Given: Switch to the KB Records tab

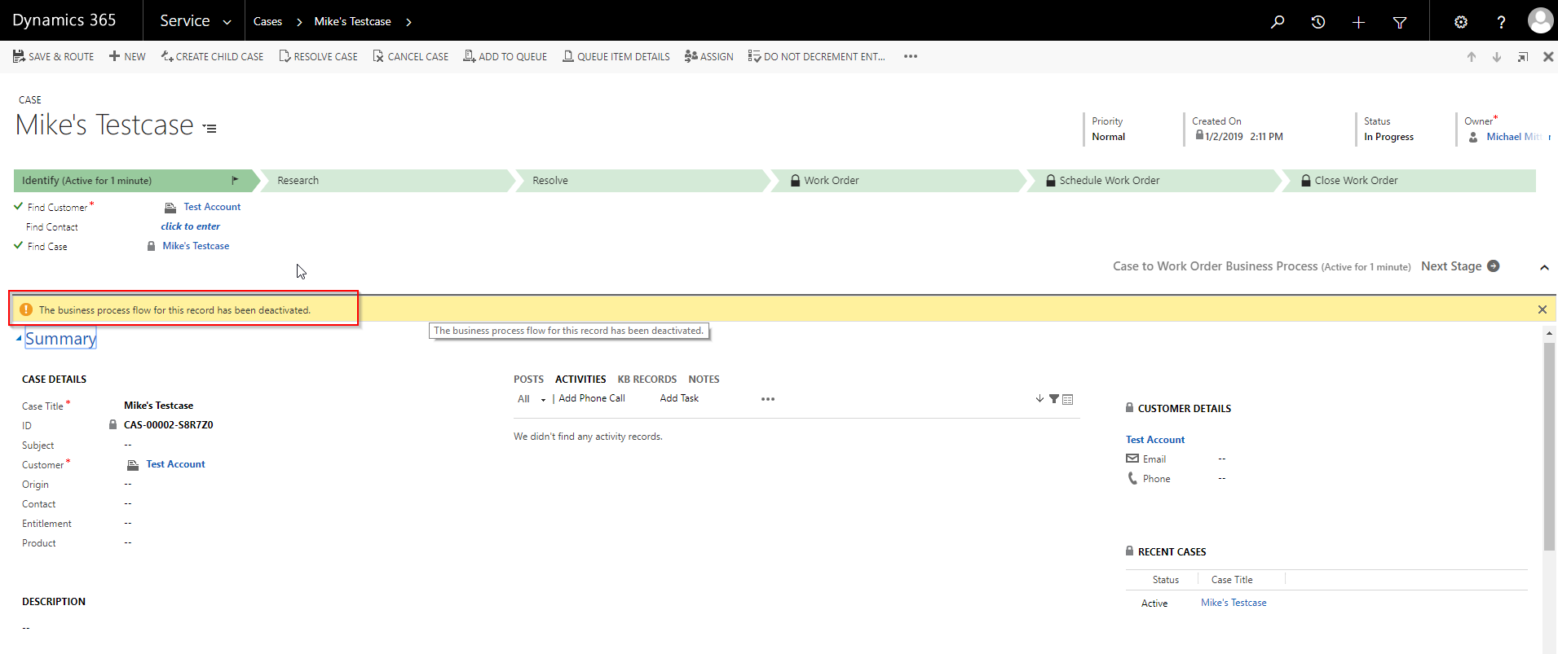Looking at the screenshot, I should coord(647,380).
